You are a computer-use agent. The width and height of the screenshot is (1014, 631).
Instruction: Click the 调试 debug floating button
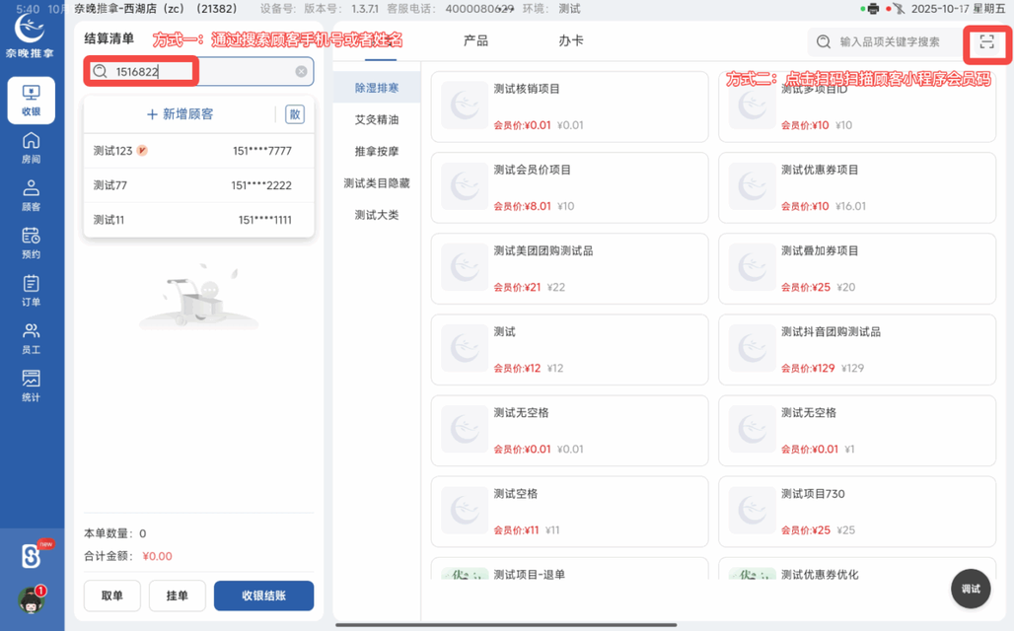point(970,588)
